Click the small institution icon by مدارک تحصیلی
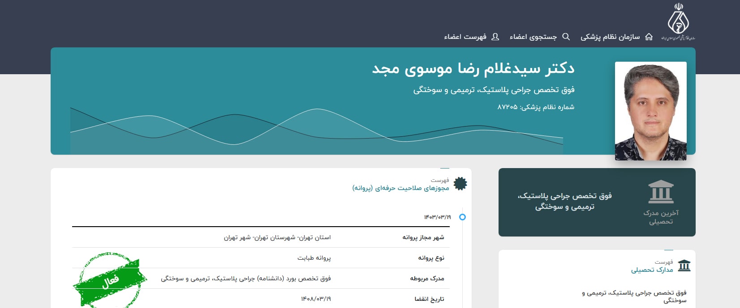 click(x=684, y=266)
